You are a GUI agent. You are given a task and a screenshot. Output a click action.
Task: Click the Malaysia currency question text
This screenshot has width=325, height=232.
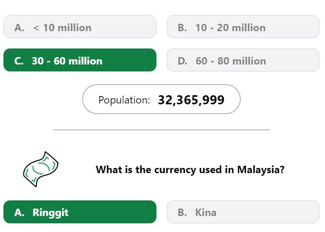[190, 170]
